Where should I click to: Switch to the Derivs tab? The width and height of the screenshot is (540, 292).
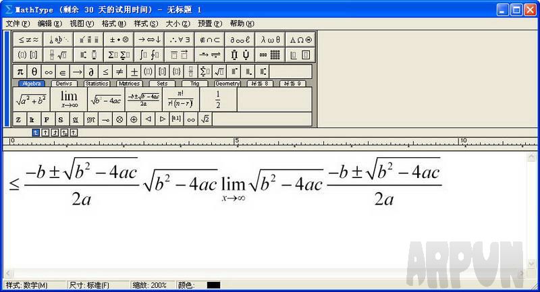click(64, 84)
